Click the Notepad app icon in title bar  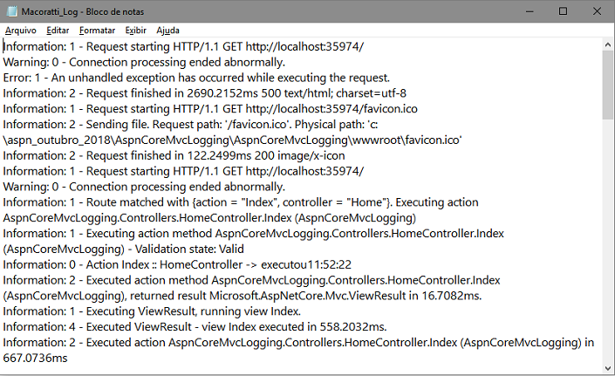[11, 11]
